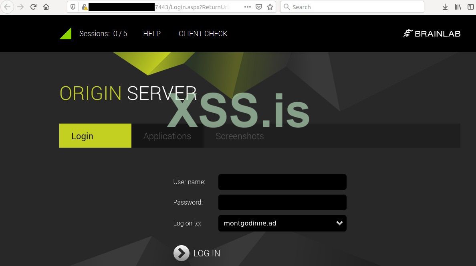This screenshot has height=266, width=476.
Task: Click the browser Forward arrow
Action: [20, 7]
